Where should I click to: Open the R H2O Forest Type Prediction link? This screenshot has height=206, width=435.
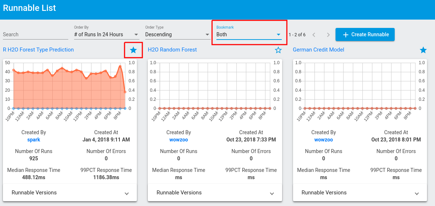tap(38, 50)
